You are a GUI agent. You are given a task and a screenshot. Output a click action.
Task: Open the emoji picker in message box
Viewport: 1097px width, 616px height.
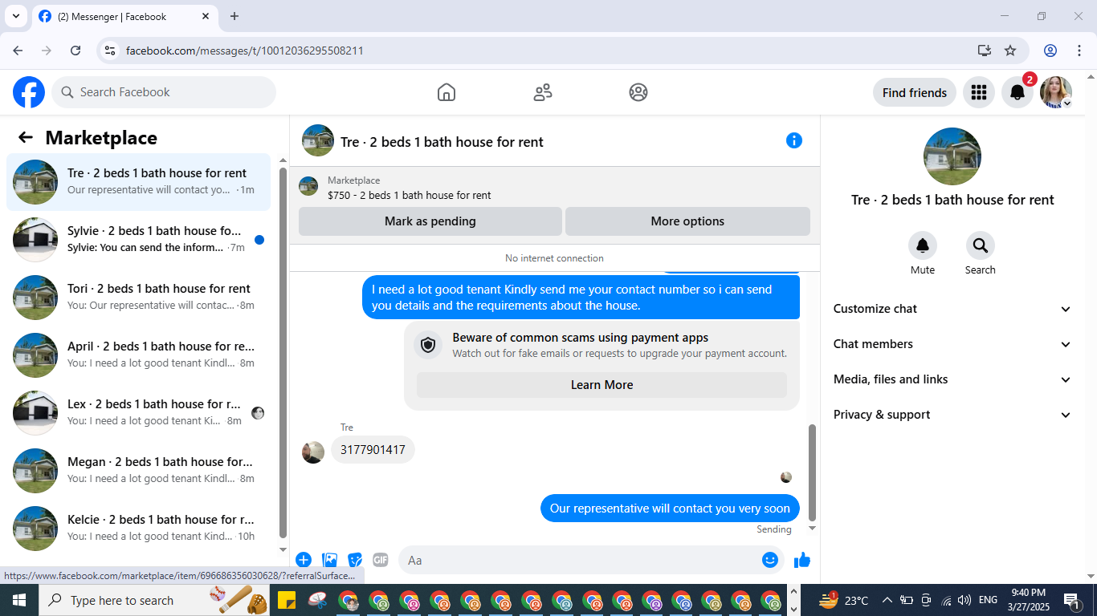(x=770, y=560)
